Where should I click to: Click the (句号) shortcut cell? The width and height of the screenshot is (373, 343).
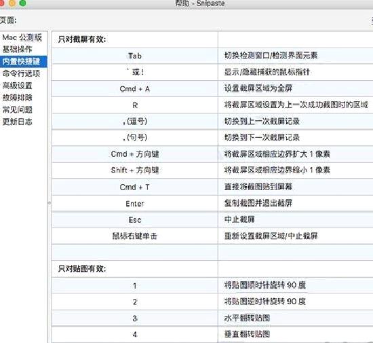135,137
